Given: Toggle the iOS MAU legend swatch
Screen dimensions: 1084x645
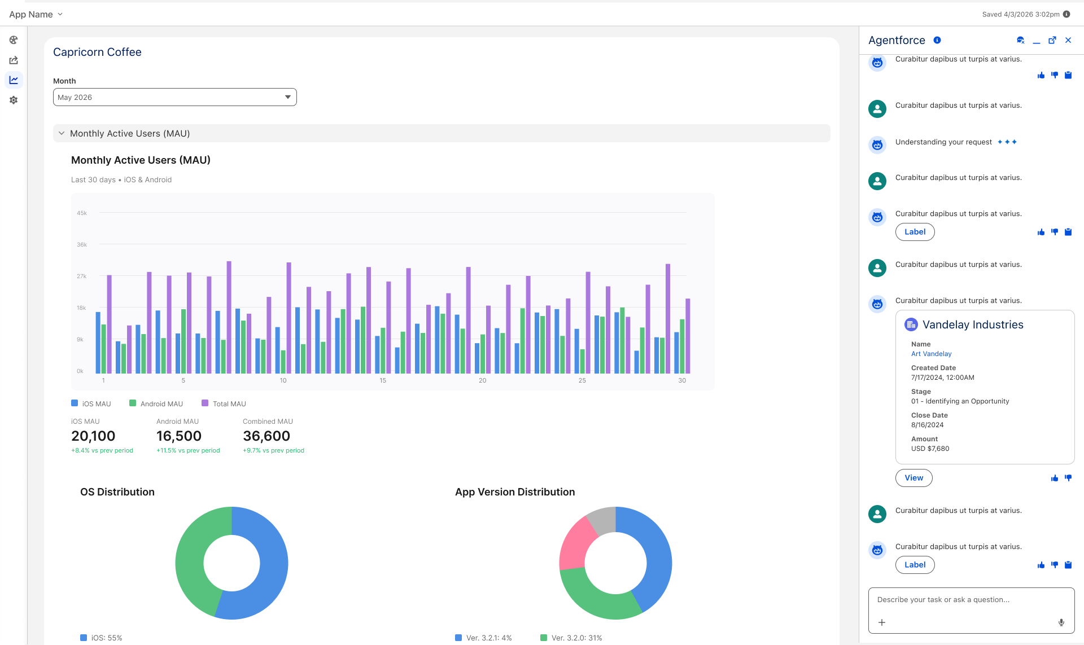Looking at the screenshot, I should [75, 403].
